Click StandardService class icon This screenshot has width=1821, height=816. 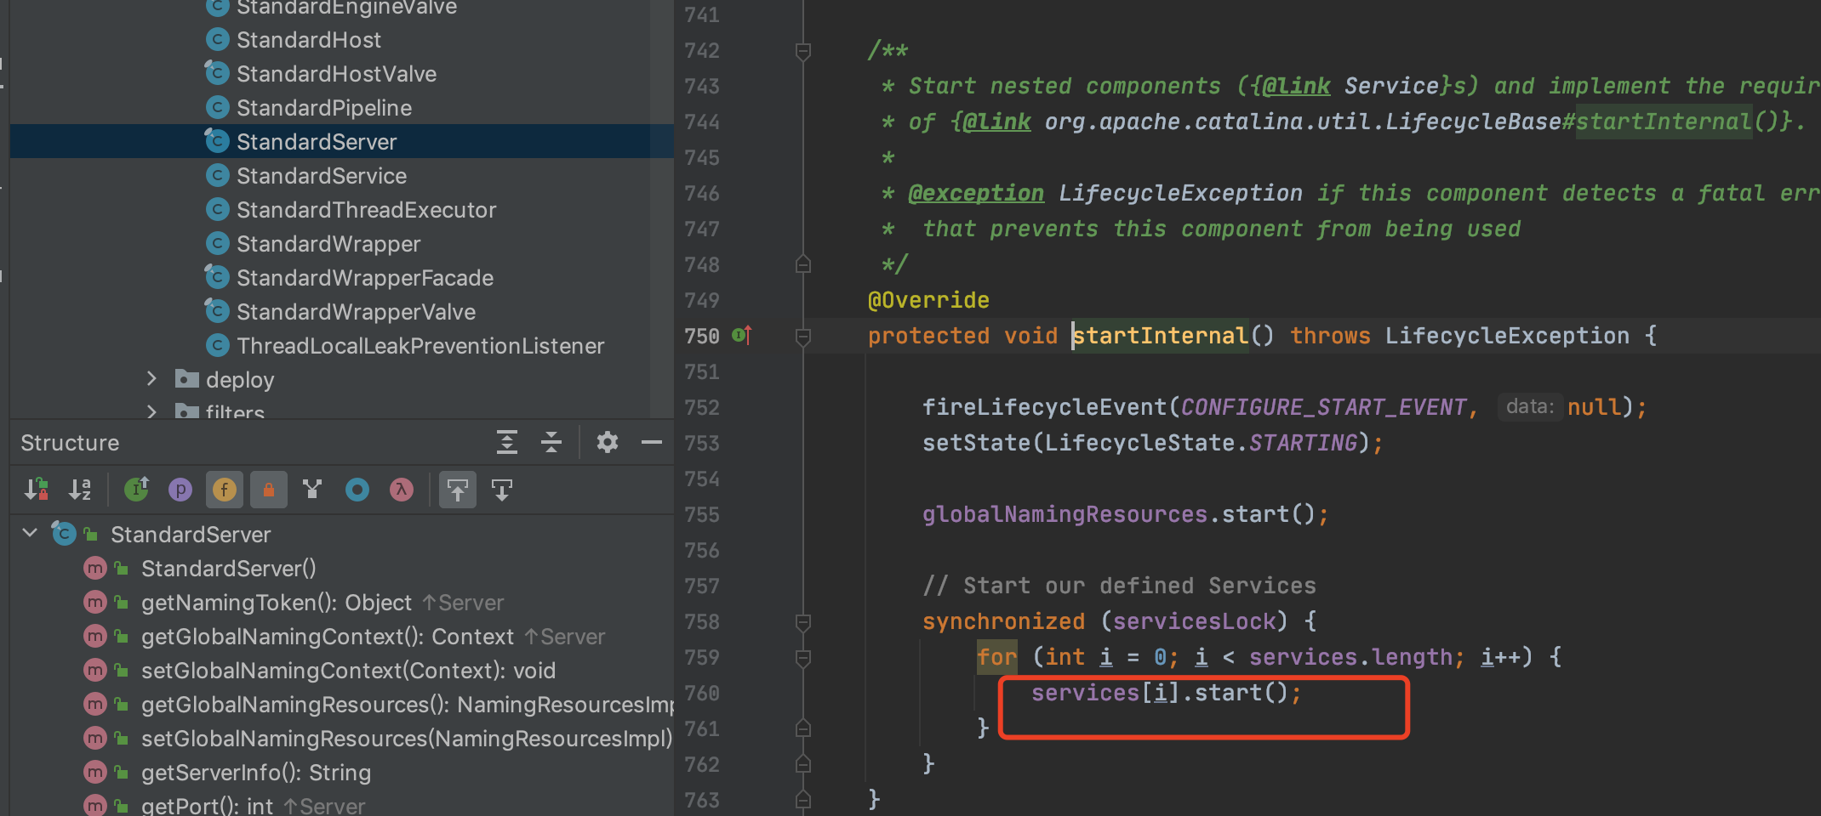pos(218,175)
